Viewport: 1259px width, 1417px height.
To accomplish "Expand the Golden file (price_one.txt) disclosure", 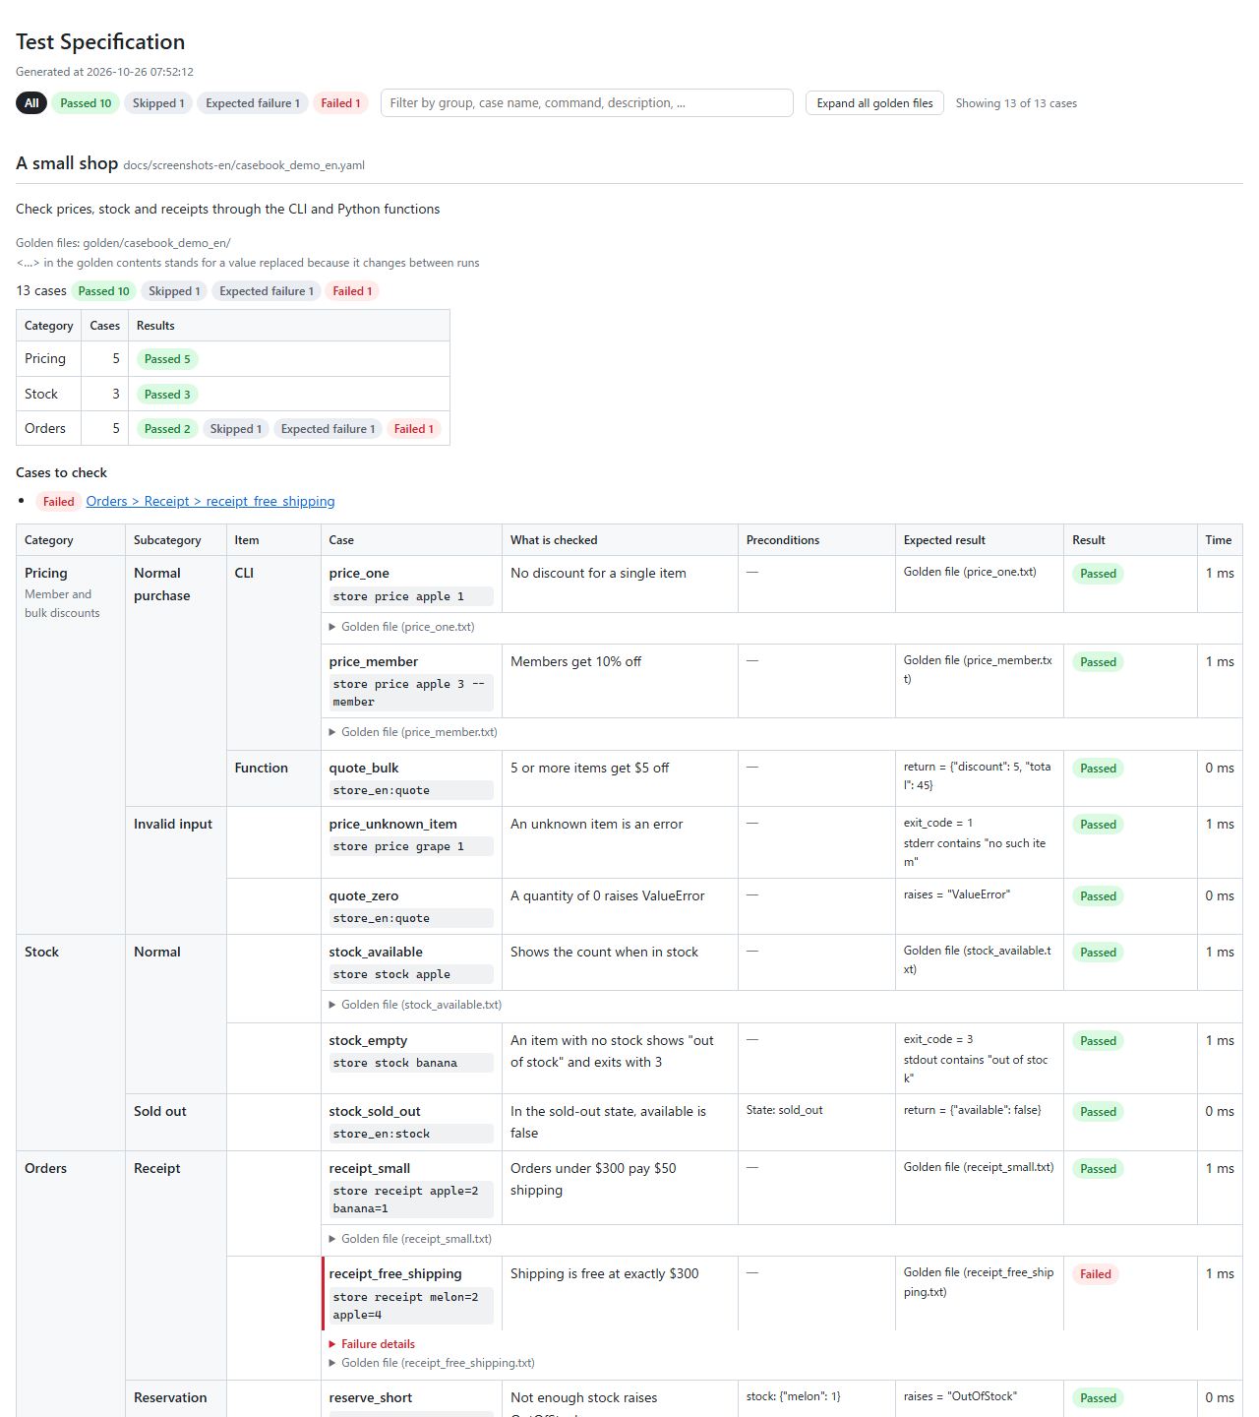I will tap(401, 627).
